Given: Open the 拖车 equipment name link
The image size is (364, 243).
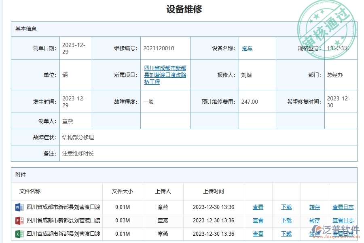Looking at the screenshot, I should click(x=247, y=48).
